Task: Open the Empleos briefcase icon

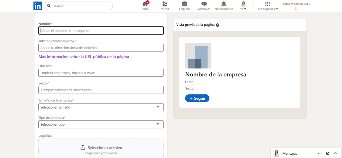Action: 184,4
